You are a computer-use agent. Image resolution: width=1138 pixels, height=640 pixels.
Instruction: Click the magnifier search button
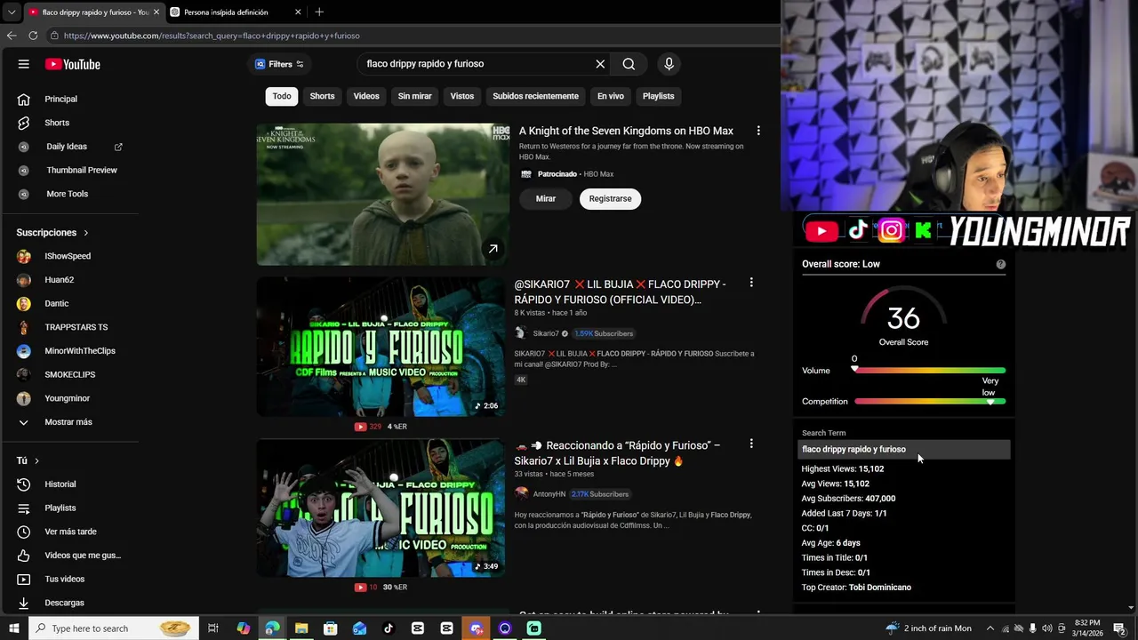click(x=629, y=64)
